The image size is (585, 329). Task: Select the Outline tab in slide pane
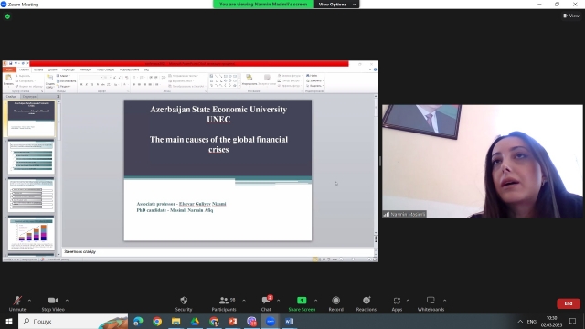point(29,97)
